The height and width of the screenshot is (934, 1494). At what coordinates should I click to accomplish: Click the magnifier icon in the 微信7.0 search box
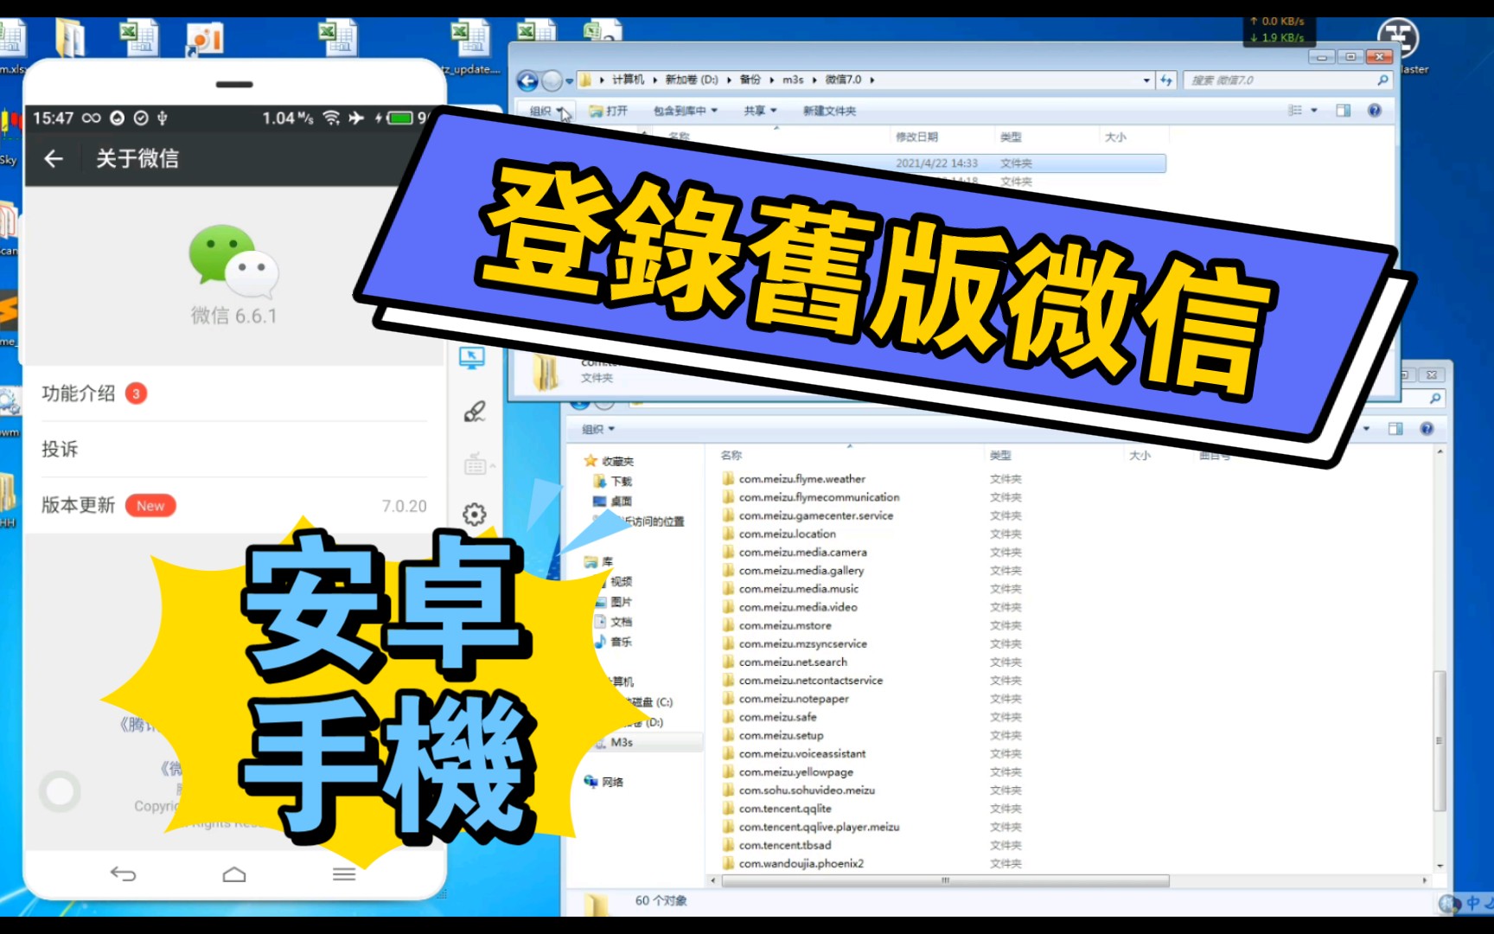pyautogui.click(x=1382, y=80)
